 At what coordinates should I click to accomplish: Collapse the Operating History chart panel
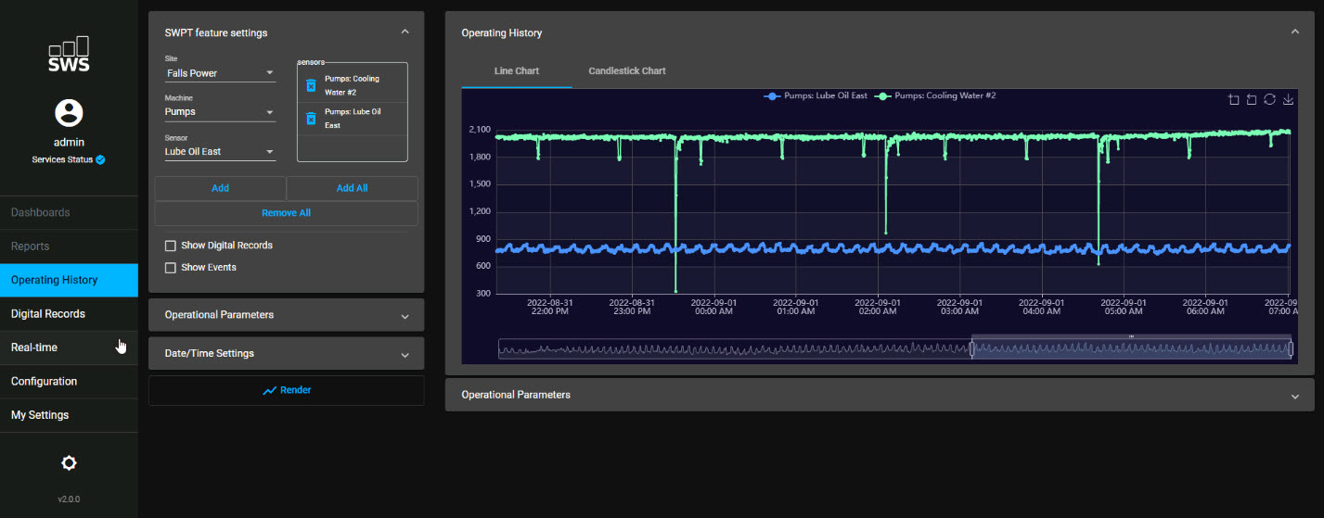[x=1295, y=32]
